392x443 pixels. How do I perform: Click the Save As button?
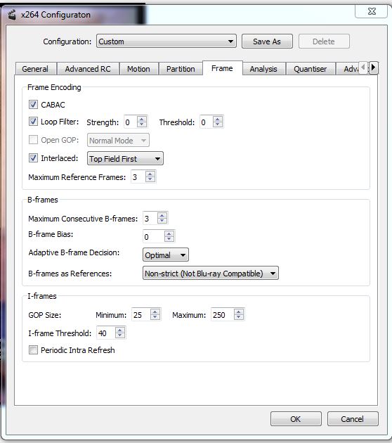click(x=267, y=41)
